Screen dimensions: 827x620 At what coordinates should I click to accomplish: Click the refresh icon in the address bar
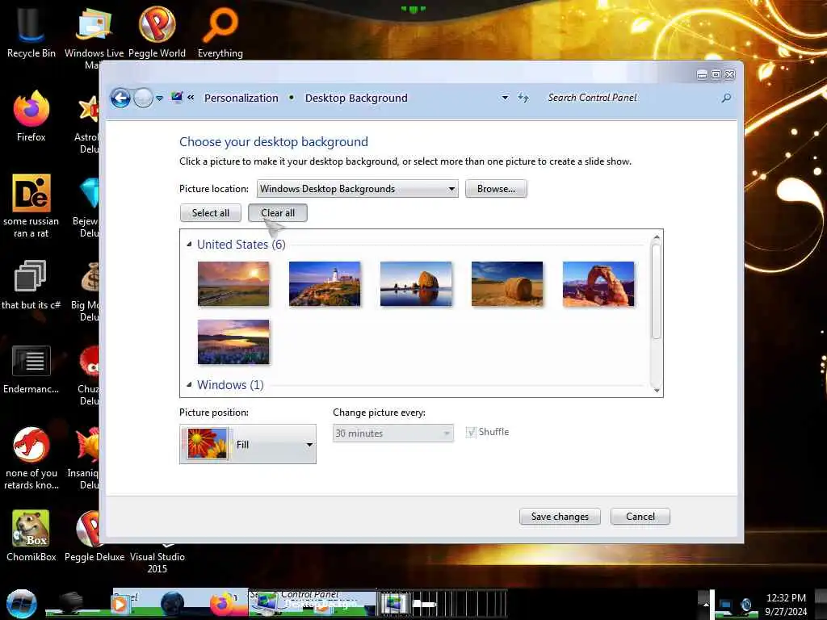tap(523, 98)
